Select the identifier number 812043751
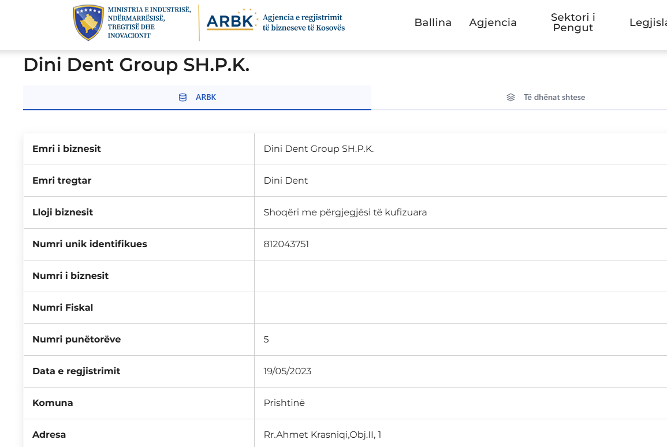Viewport: 667px width, 447px height. click(286, 244)
